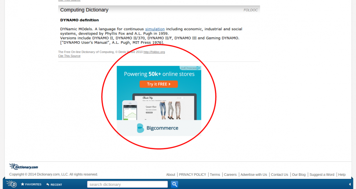The image size is (356, 189).
Task: Open the Terms footer link
Action: click(215, 175)
